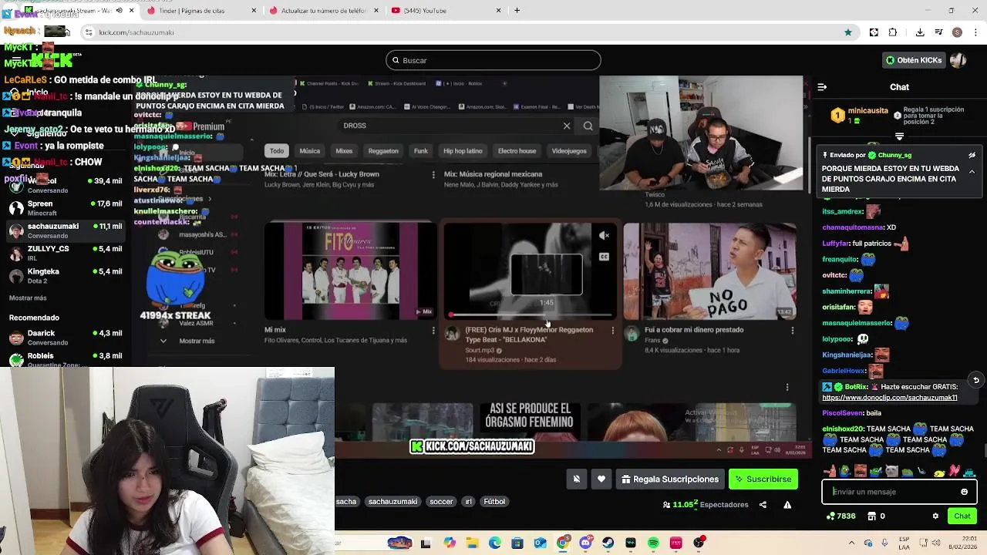987x555 pixels.
Task: Jump to latest chat messages round button
Action: tap(975, 380)
